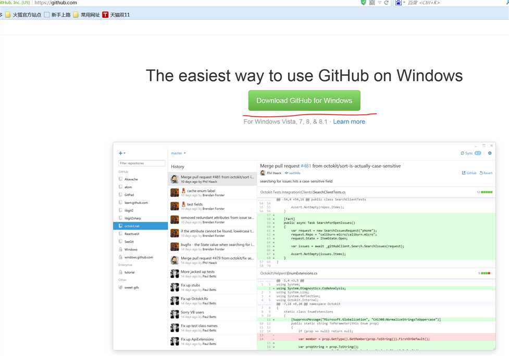Click the green shield security icon in address bar
The width and height of the screenshot is (509, 356).
[363, 2]
